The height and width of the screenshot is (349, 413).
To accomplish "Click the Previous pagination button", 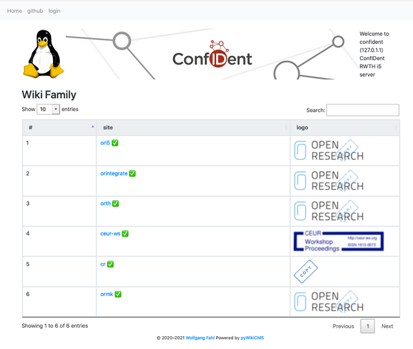I will (343, 326).
